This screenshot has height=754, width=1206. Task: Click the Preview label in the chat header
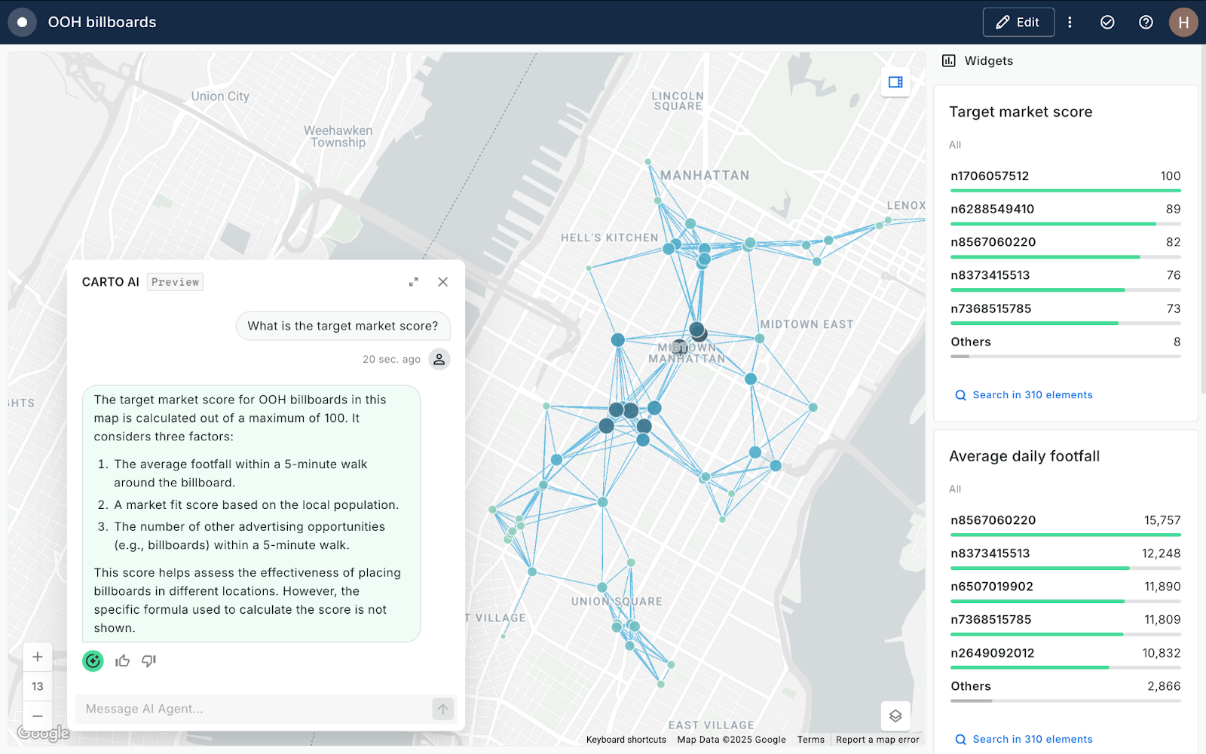pyautogui.click(x=175, y=281)
